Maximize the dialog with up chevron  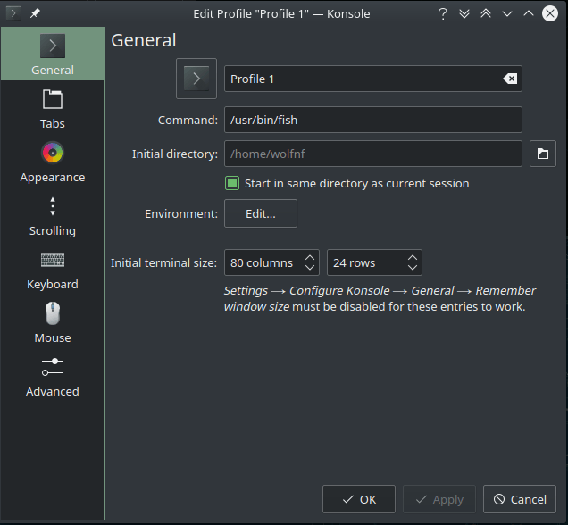coord(529,13)
